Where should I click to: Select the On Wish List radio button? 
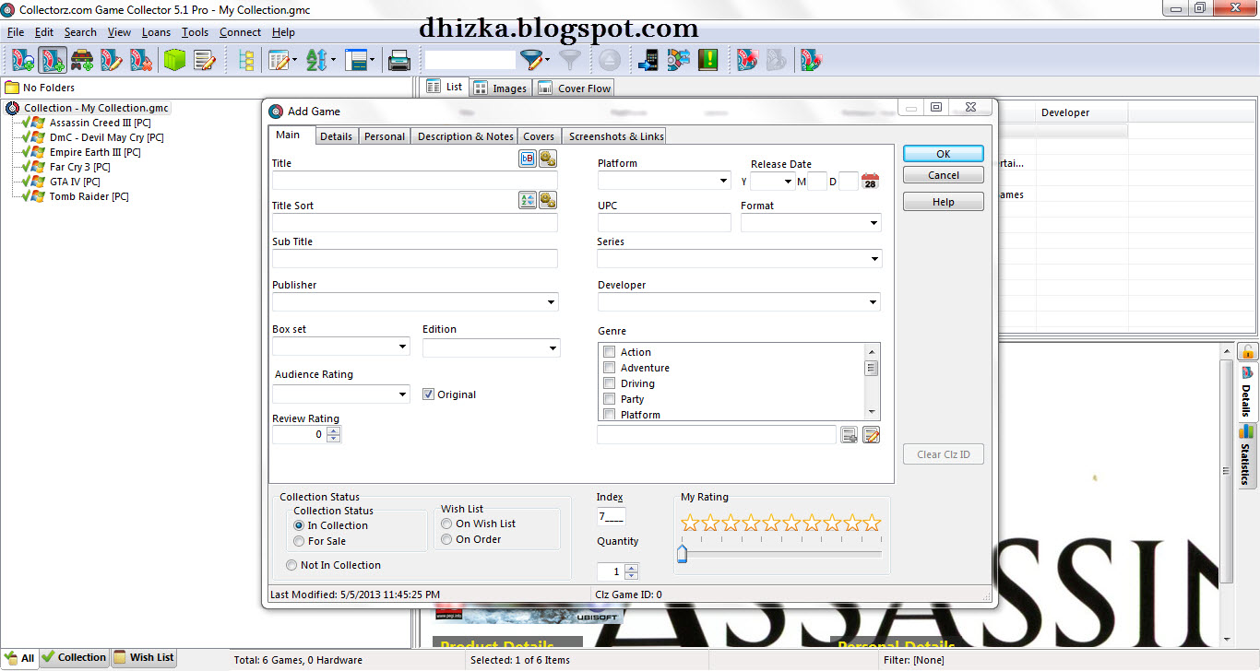click(446, 524)
